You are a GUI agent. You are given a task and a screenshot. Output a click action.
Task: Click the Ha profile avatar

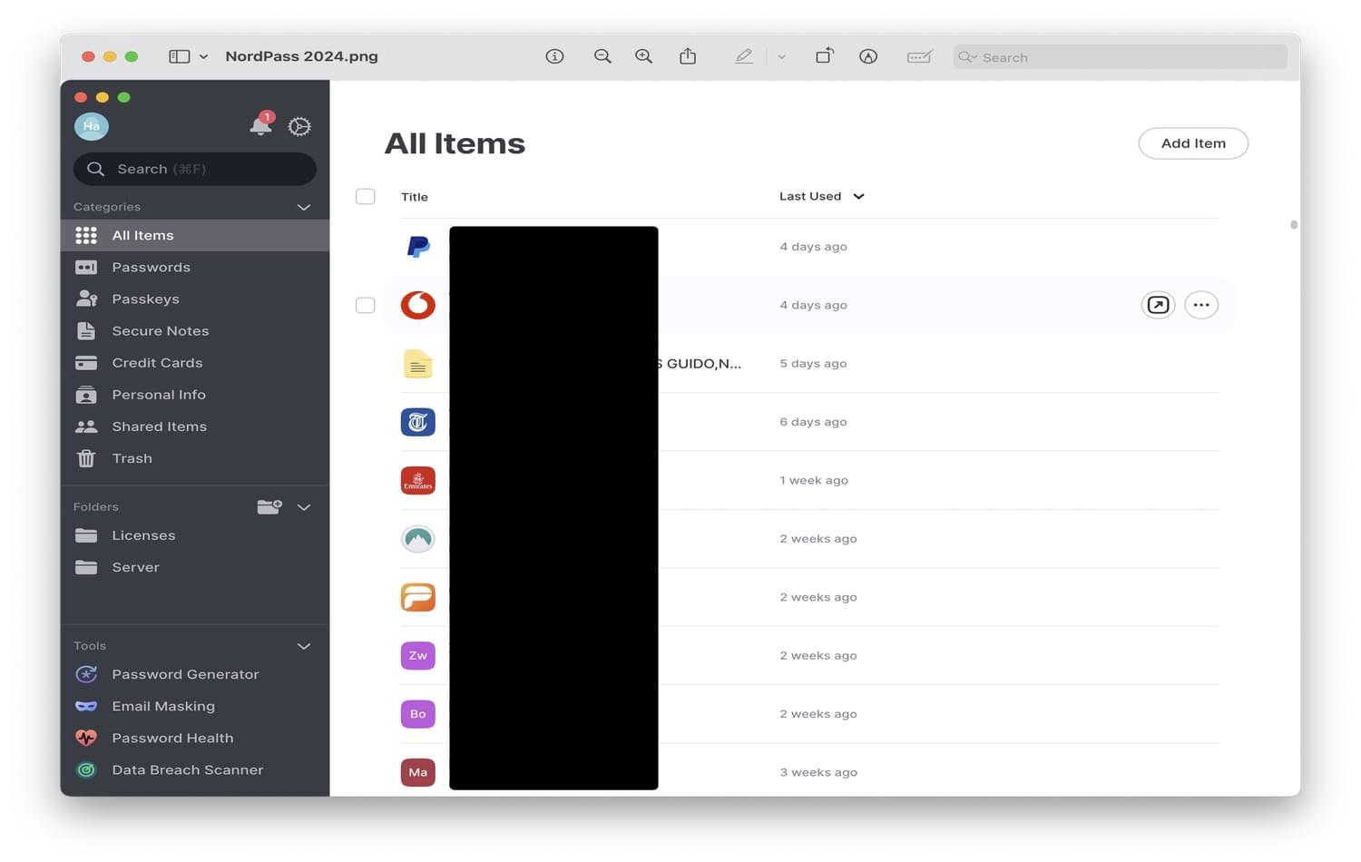92,126
